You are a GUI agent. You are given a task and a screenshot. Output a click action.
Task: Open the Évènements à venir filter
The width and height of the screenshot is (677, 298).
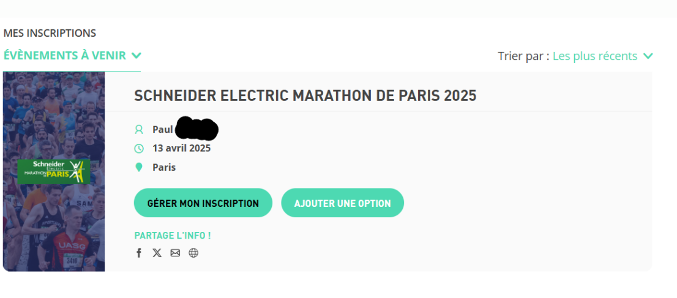64,56
